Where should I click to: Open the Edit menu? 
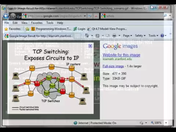(x=15, y=23)
